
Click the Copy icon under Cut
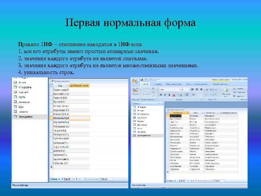(153, 92)
